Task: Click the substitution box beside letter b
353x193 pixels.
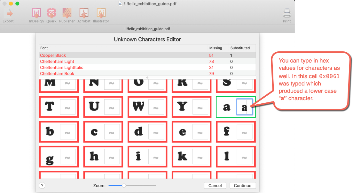Action: pos(68,132)
